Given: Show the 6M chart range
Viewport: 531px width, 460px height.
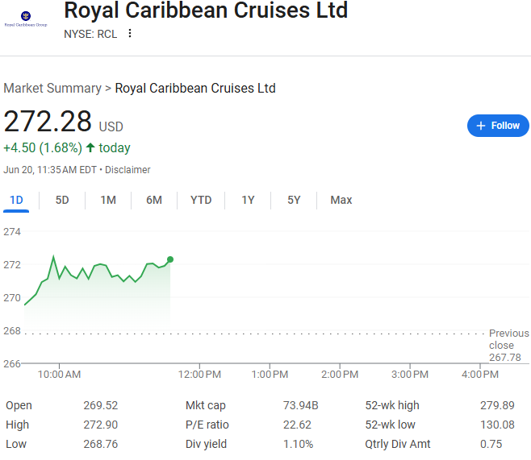Looking at the screenshot, I should point(154,200).
